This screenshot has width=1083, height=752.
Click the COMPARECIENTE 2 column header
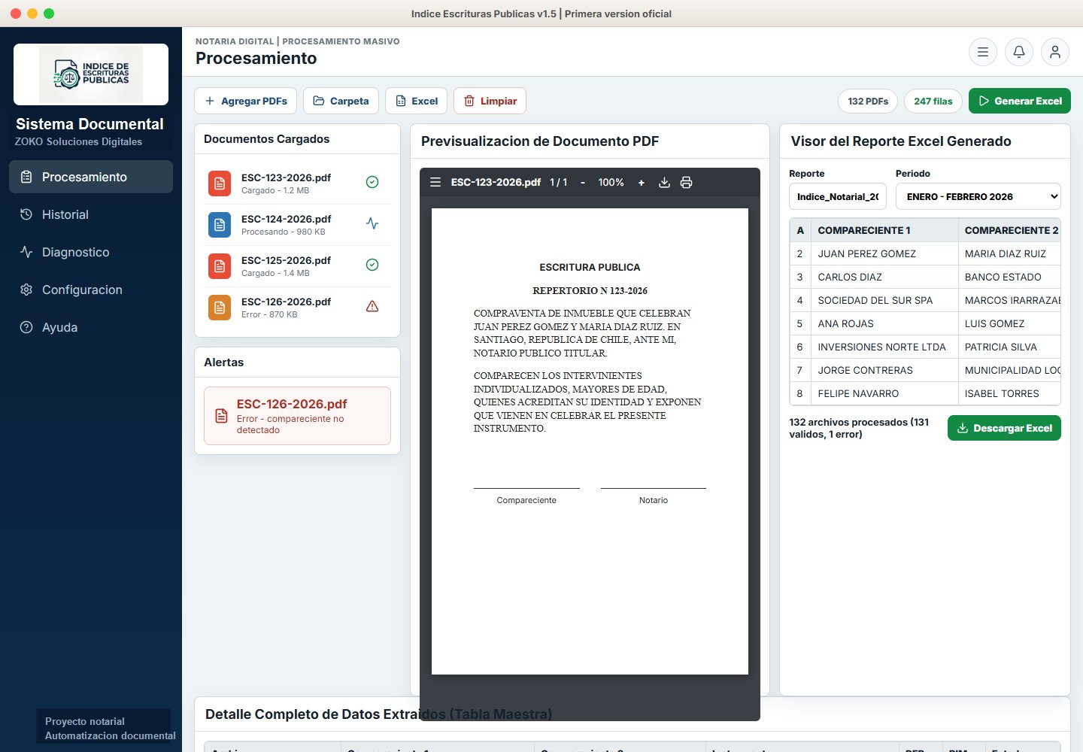1009,230
